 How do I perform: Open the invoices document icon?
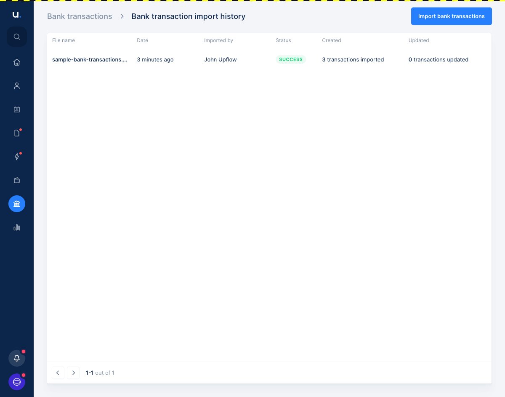17,133
